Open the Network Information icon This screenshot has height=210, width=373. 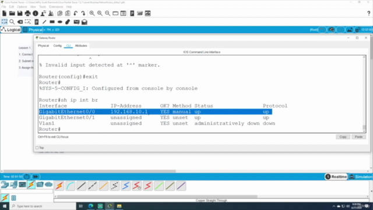click(x=36, y=13)
